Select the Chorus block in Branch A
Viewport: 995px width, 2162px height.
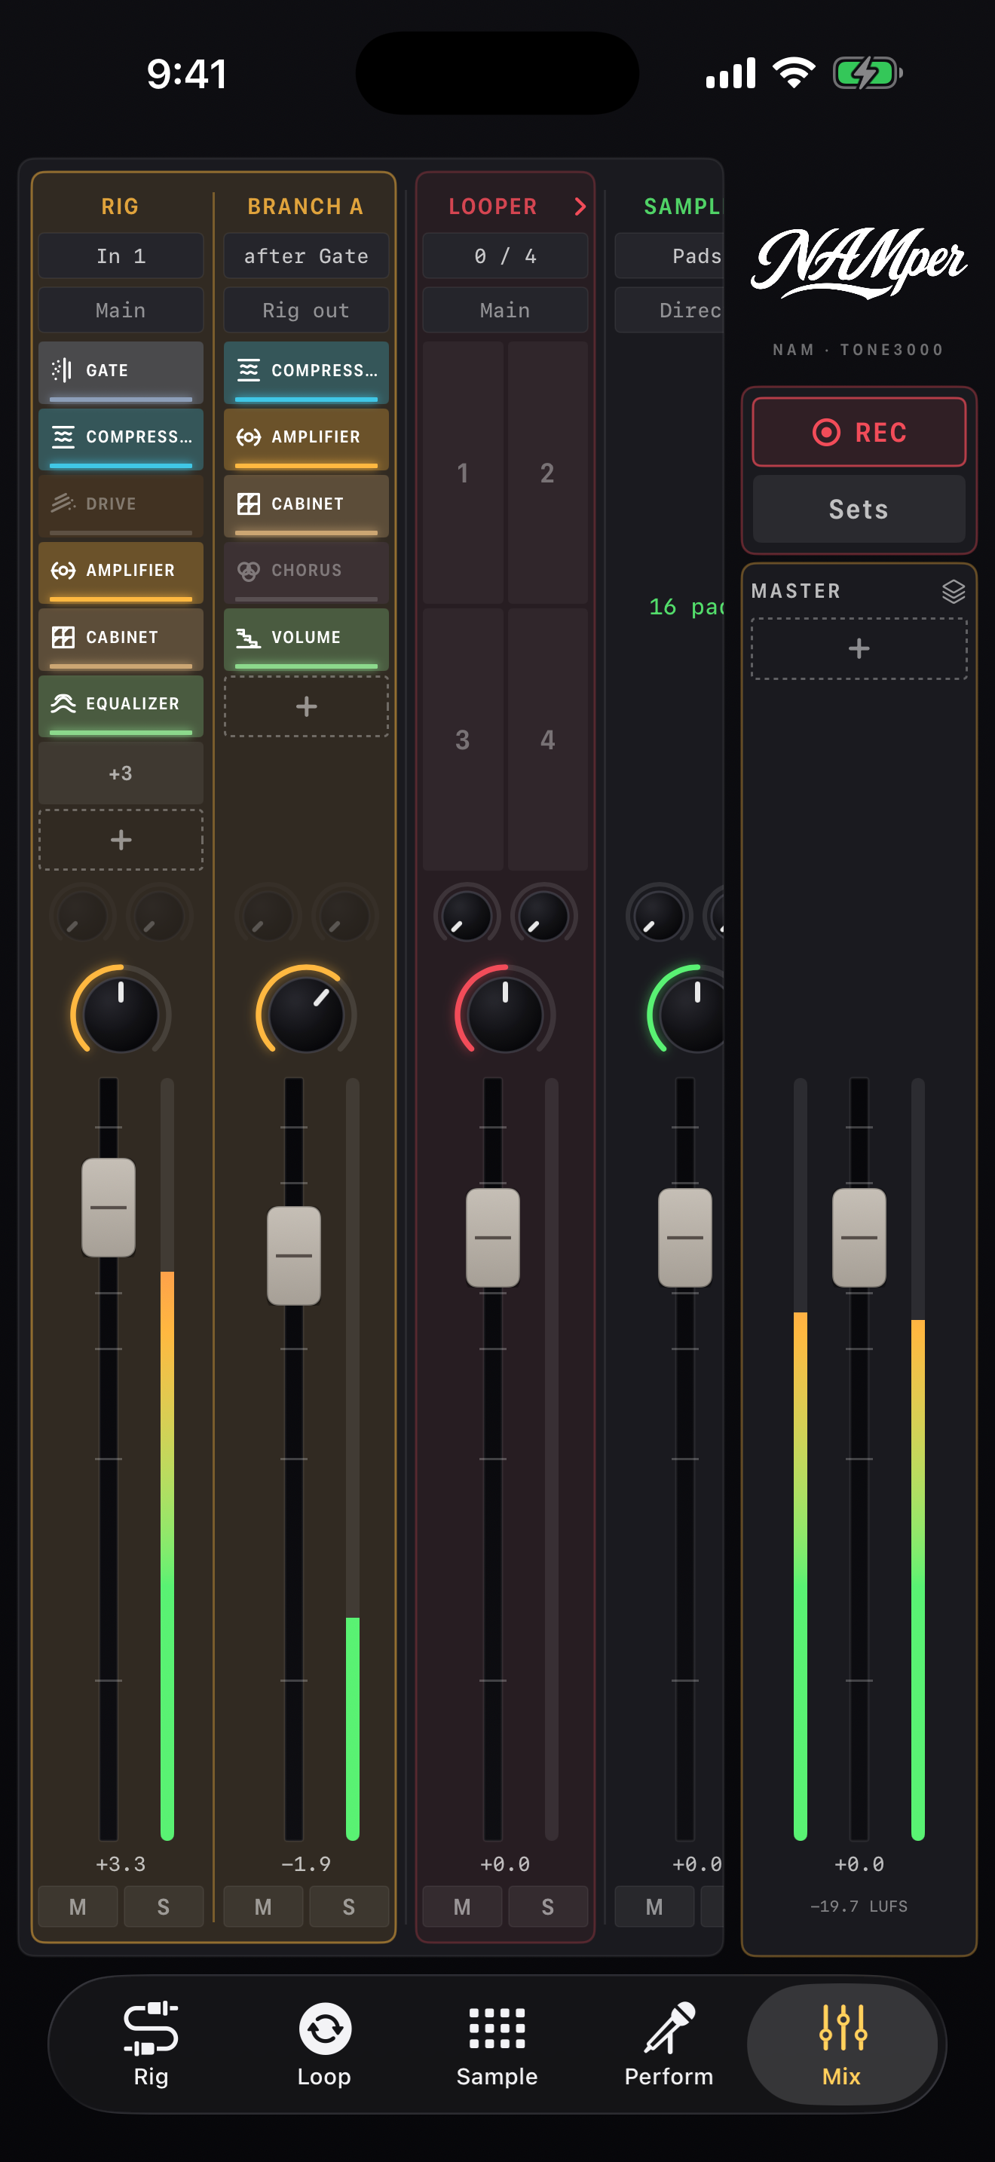pos(306,571)
